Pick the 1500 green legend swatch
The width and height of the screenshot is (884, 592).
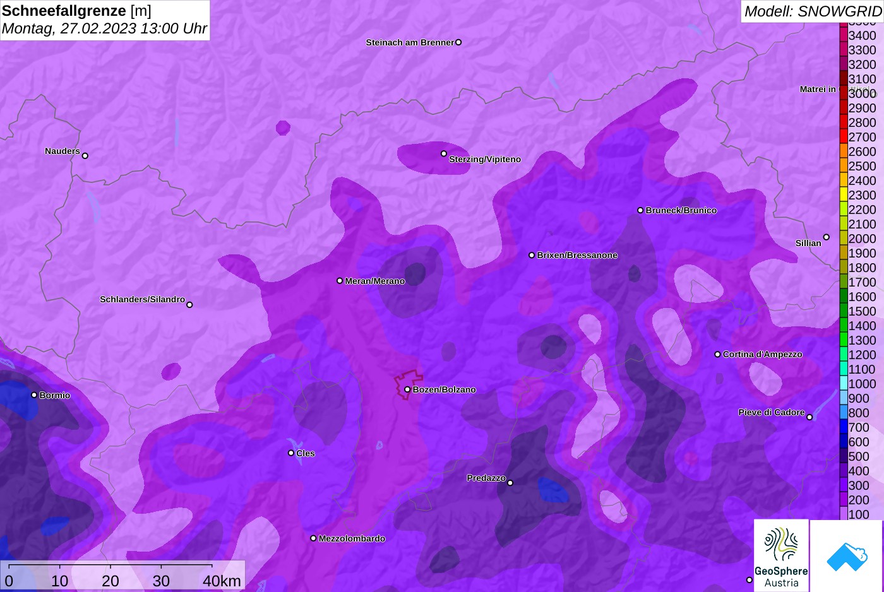tap(843, 311)
